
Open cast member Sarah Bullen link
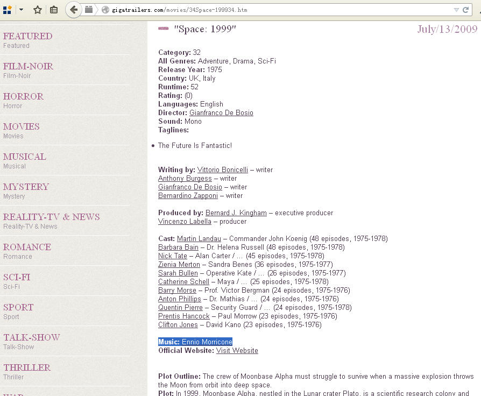(x=178, y=273)
